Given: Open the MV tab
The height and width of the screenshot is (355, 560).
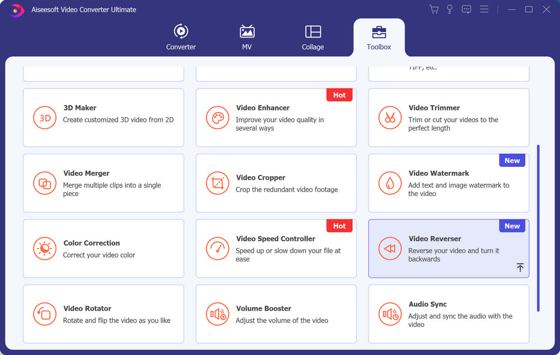Looking at the screenshot, I should point(247,38).
